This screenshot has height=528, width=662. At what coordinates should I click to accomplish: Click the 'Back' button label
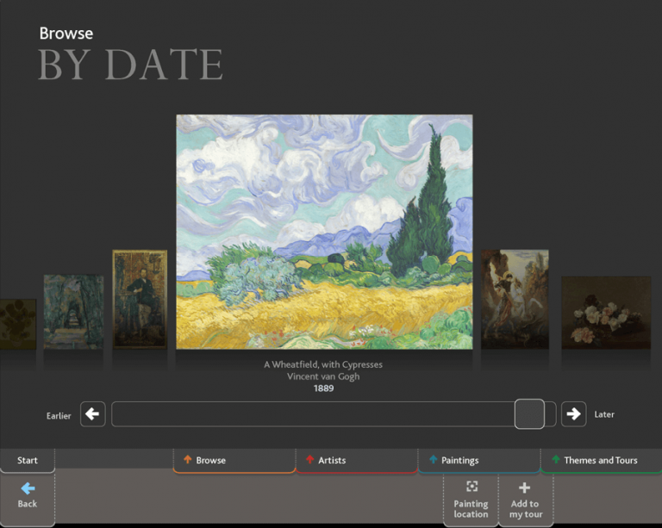click(x=28, y=504)
